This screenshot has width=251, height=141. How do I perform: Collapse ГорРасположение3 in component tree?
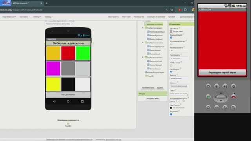142,57
